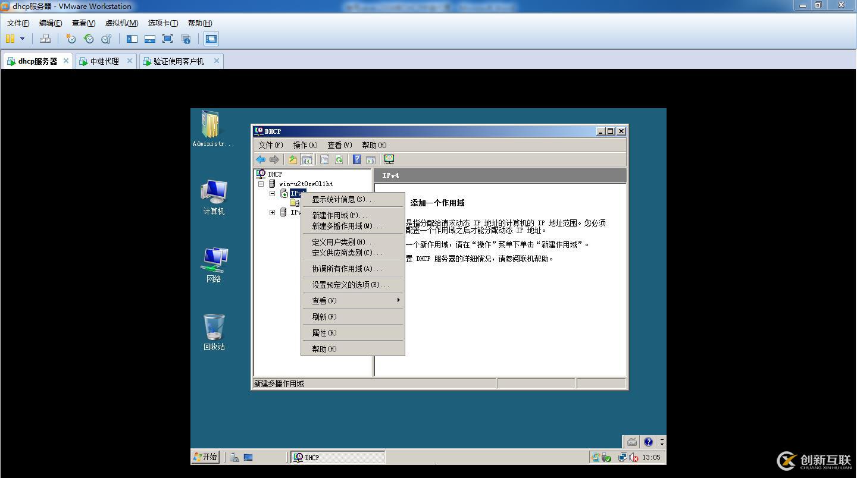Collapse the IPv4 tree node

(273, 193)
